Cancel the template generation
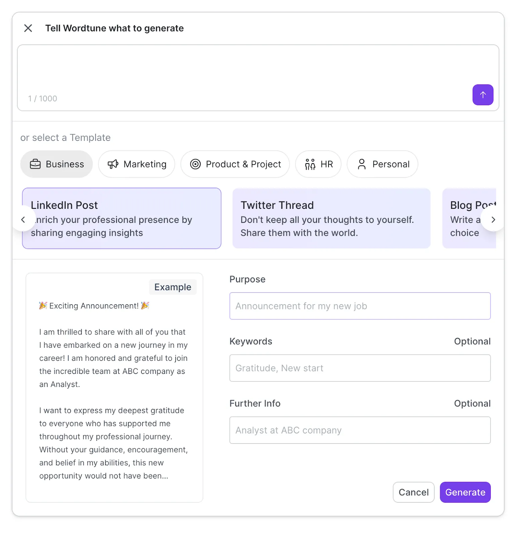 [x=413, y=492]
